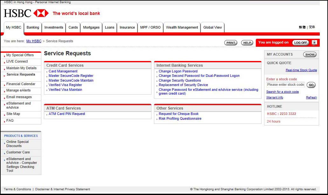328x195 pixels.
Task: Open Risk Profiling Questionnaire link
Action: pos(180,118)
